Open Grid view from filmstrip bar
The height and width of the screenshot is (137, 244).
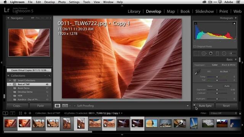coord(20,113)
